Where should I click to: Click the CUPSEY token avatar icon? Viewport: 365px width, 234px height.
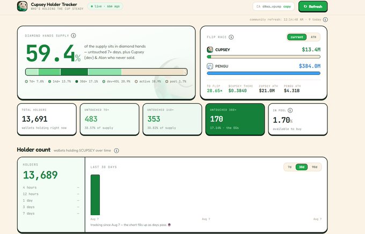[x=210, y=49]
